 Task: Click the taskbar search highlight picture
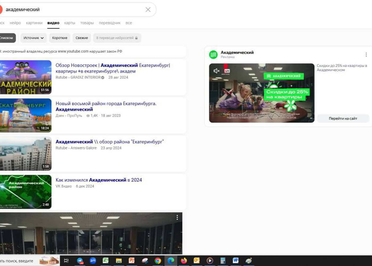click(x=49, y=261)
